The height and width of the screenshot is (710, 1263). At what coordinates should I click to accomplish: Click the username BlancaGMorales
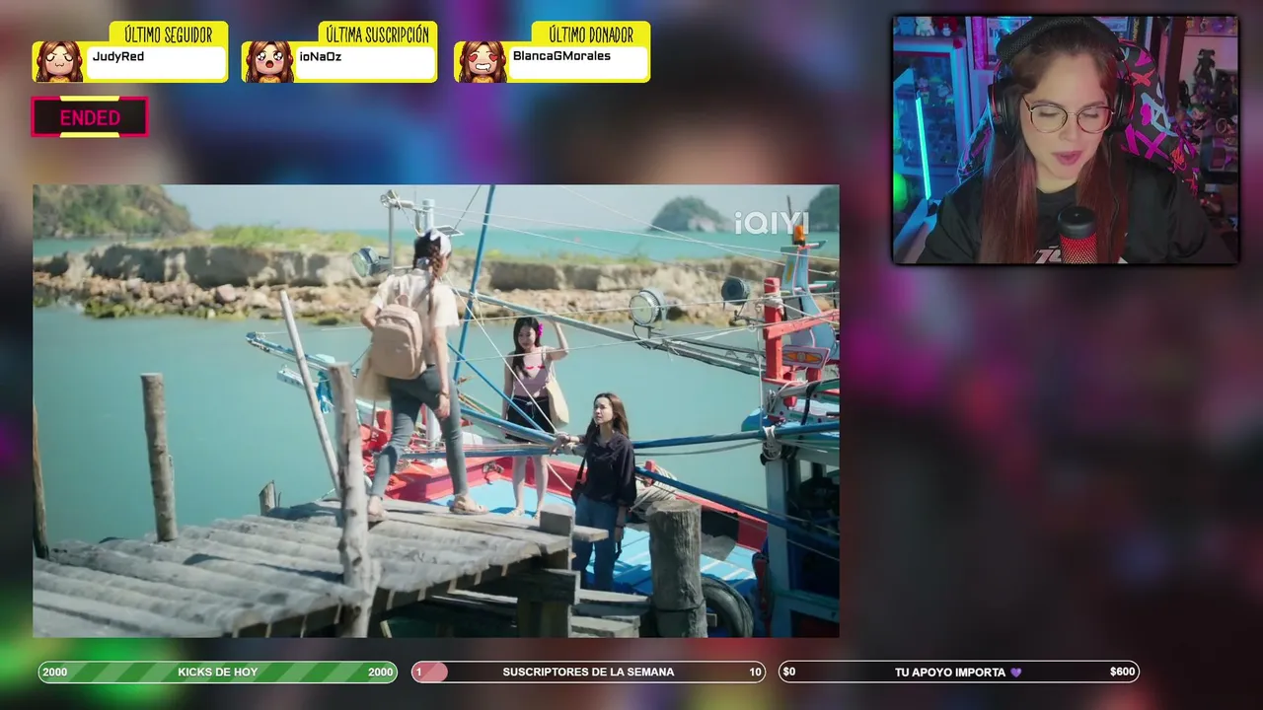(561, 56)
